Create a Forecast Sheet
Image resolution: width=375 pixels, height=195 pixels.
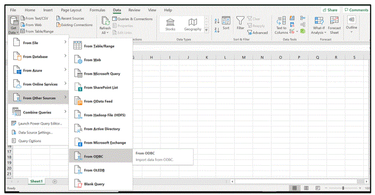point(334,25)
